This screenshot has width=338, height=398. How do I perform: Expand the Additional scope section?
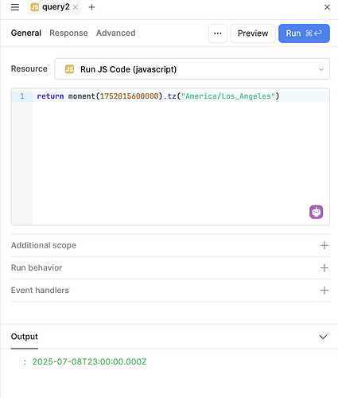point(170,245)
